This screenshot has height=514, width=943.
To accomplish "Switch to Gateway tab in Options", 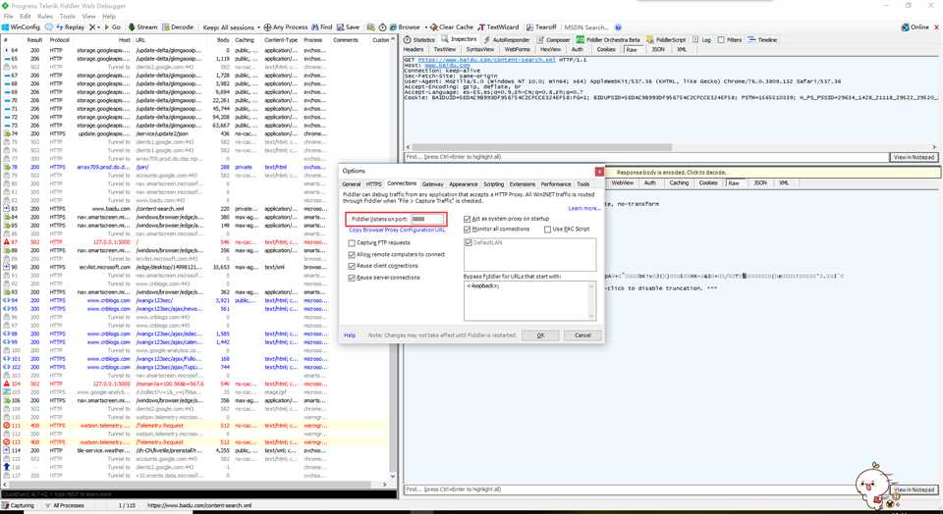I will click(432, 183).
